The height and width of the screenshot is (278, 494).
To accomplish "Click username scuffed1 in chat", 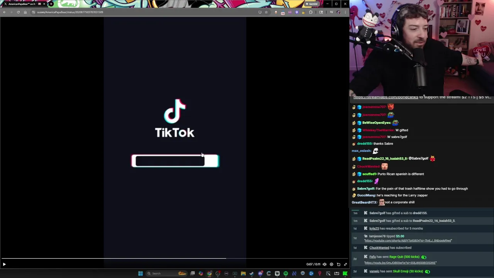I will tap(369, 174).
